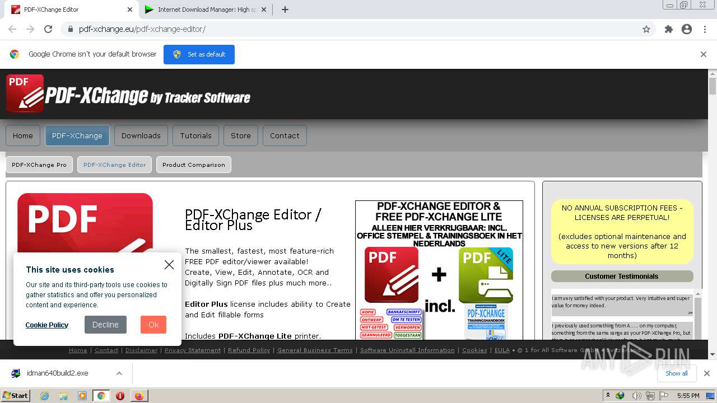The width and height of the screenshot is (717, 403).
Task: Open the Tutorials navigation item
Action: pyautogui.click(x=196, y=135)
